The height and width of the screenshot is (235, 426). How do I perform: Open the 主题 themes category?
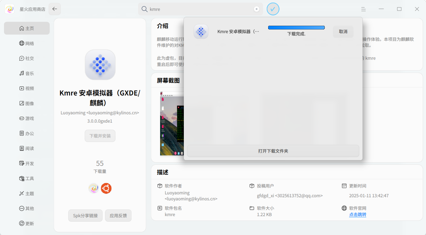27,194
